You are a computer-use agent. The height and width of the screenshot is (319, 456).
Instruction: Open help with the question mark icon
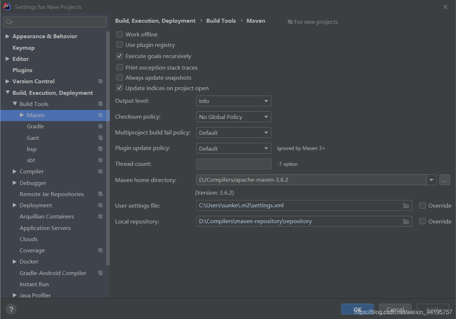click(11, 309)
